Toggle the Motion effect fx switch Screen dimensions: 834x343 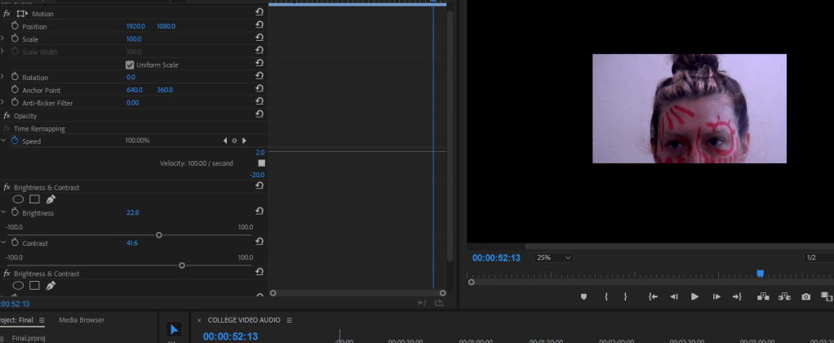tap(7, 14)
